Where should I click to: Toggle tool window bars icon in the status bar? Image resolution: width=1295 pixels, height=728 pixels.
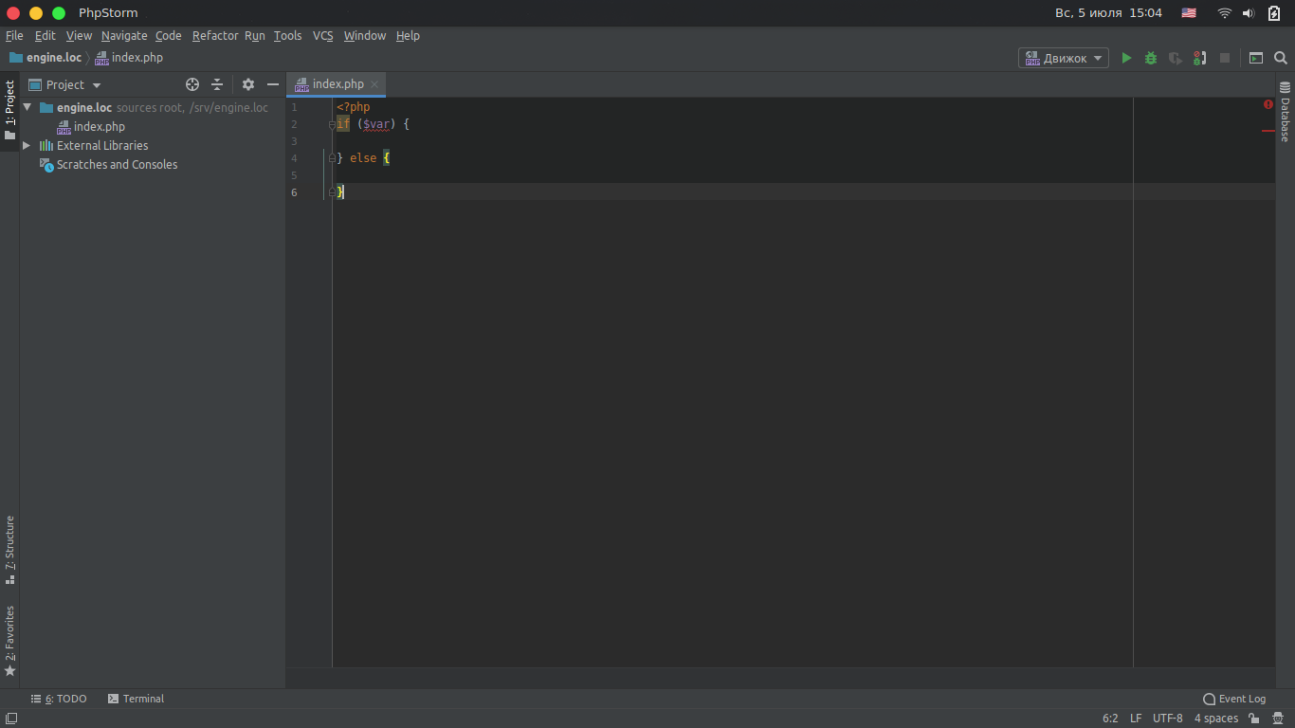[x=10, y=719]
